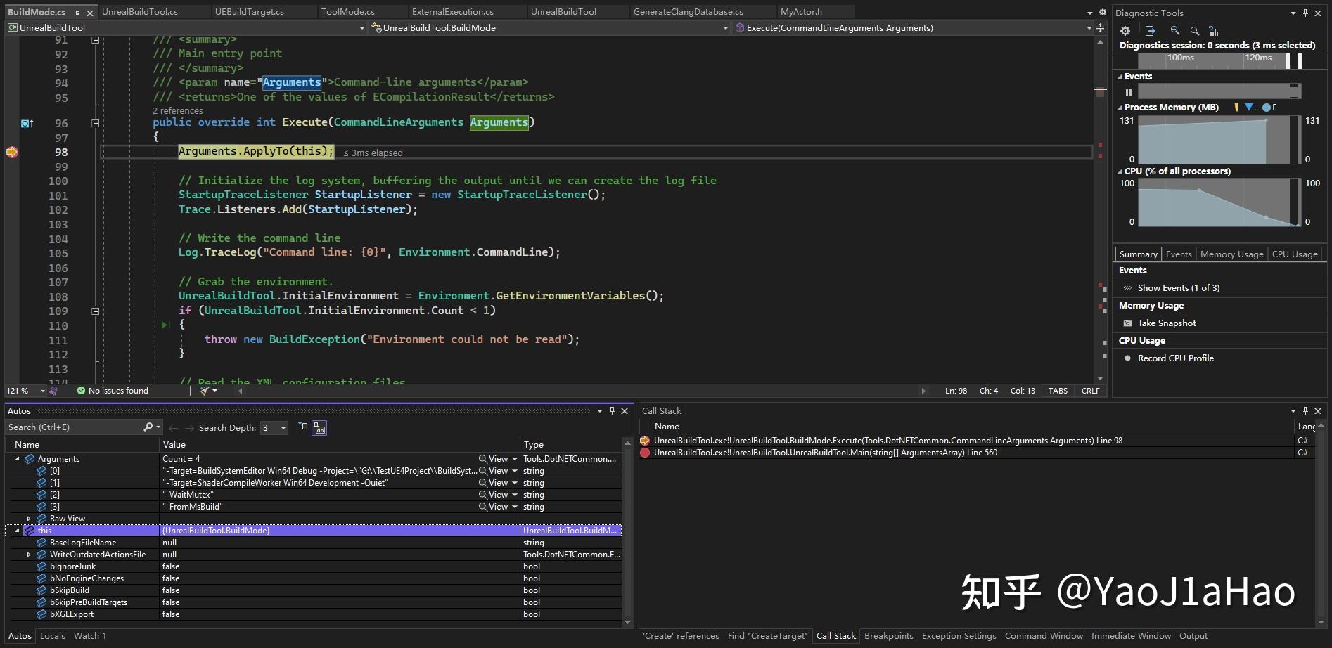
Task: Clear the Autos search box magnifier
Action: [x=148, y=427]
